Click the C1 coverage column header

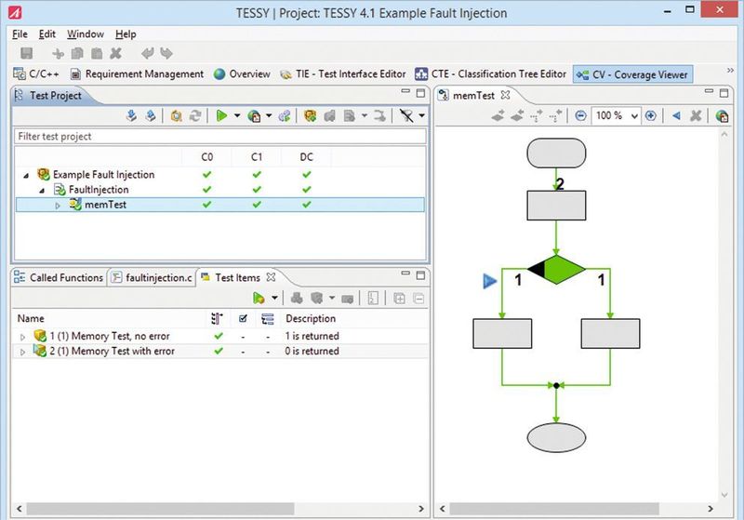point(257,157)
